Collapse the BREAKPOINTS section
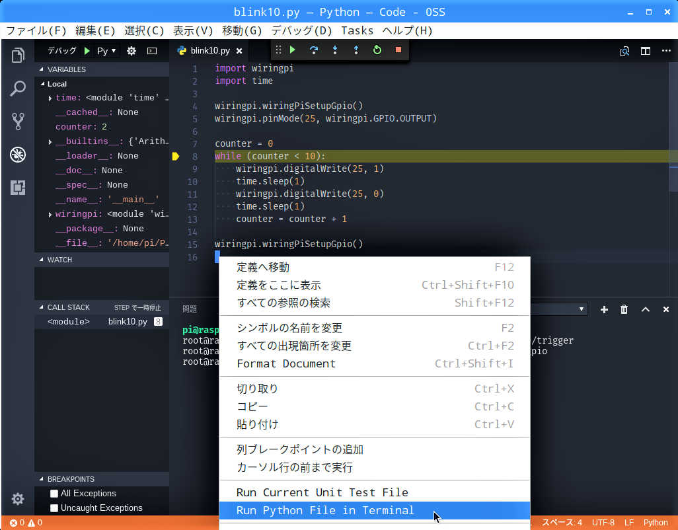 [x=102, y=479]
